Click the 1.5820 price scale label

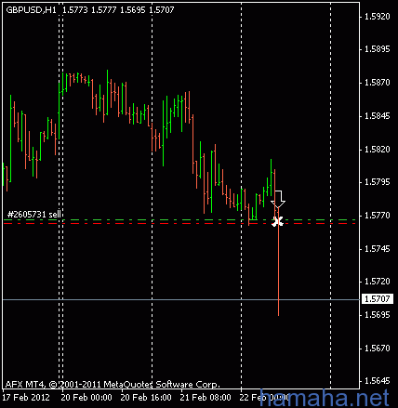pos(378,150)
